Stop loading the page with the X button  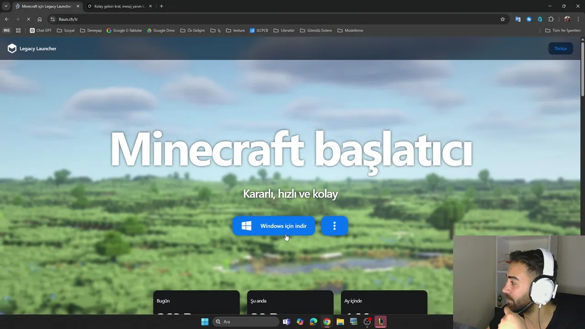click(28, 19)
